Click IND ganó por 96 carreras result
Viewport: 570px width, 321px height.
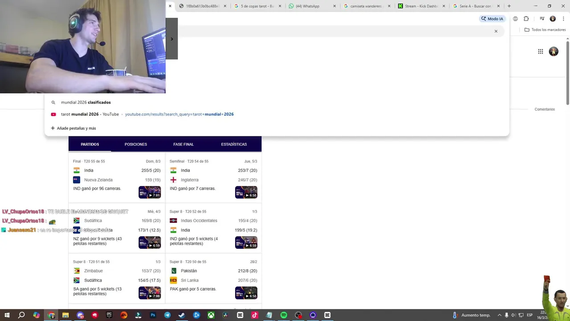pos(97,189)
